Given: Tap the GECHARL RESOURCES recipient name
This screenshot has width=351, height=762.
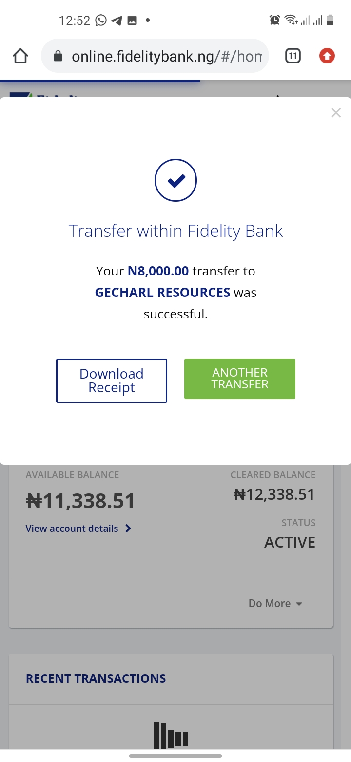Looking at the screenshot, I should [x=162, y=293].
